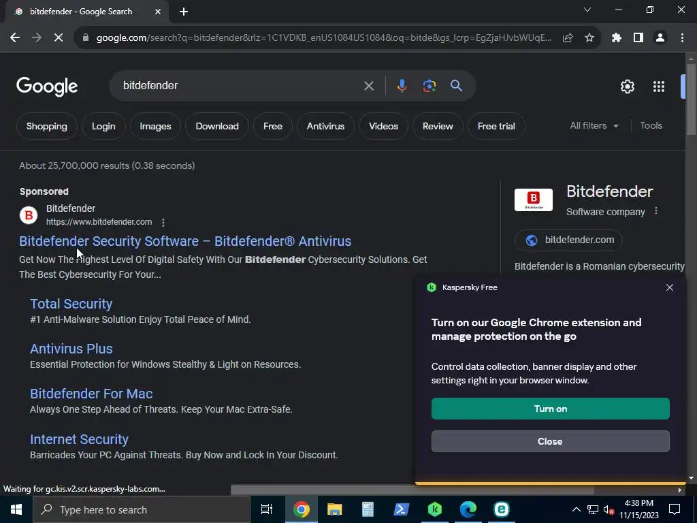Image resolution: width=697 pixels, height=523 pixels.
Task: Click the Chrome address bar URL
Action: [x=324, y=38]
